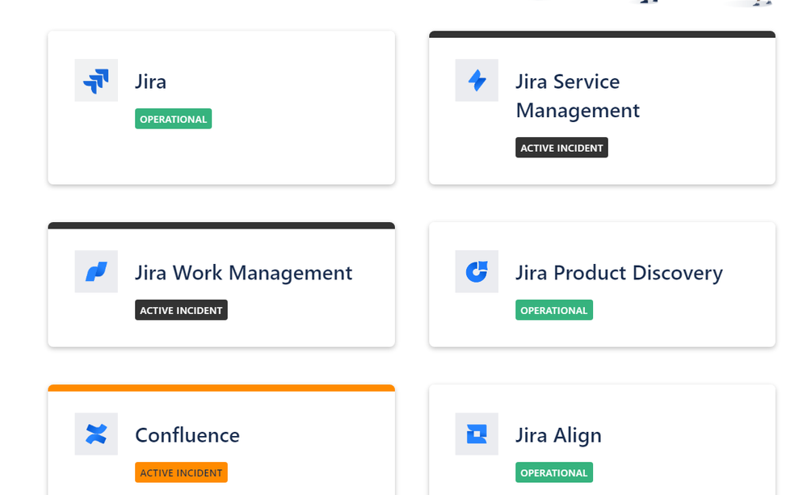The height and width of the screenshot is (495, 807).
Task: Open the Jira Service Management title link
Action: [x=578, y=96]
